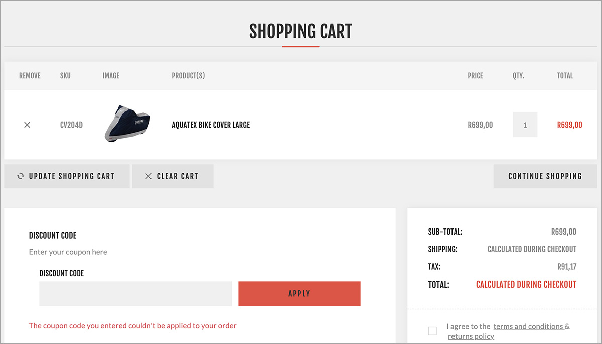This screenshot has height=344, width=602.
Task: Click the Update Shopping Cart label
Action: [72, 176]
